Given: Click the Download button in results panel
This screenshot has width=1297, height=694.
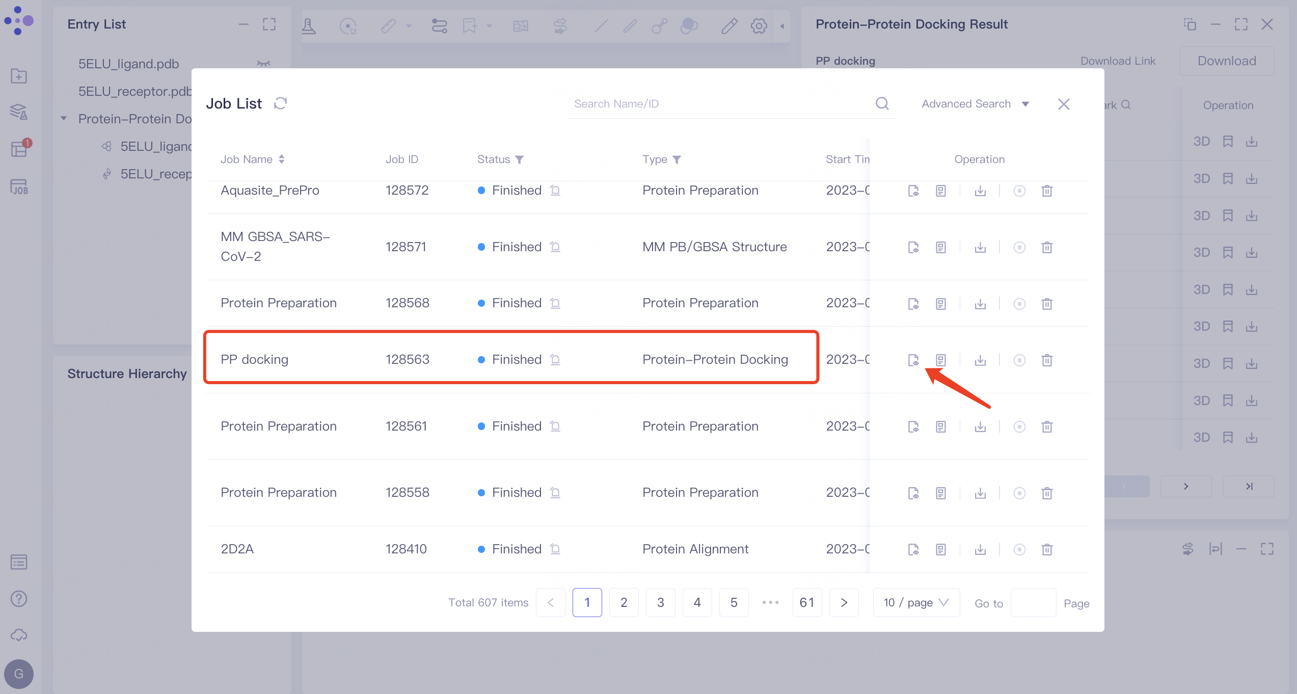Looking at the screenshot, I should (x=1226, y=61).
